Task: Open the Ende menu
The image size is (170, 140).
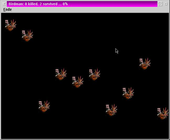Action: pos(8,9)
